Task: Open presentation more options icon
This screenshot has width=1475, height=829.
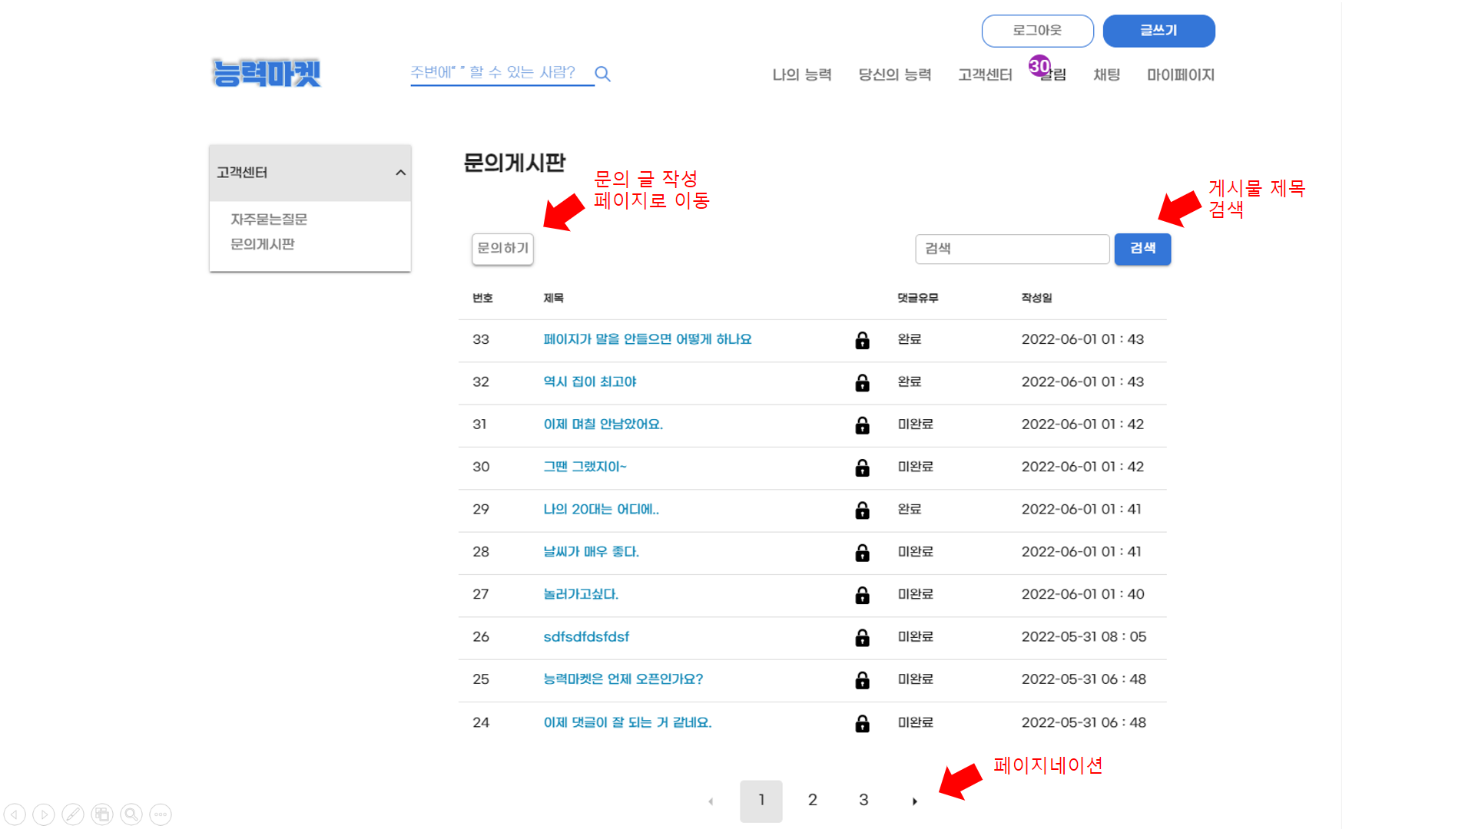Action: (x=161, y=814)
